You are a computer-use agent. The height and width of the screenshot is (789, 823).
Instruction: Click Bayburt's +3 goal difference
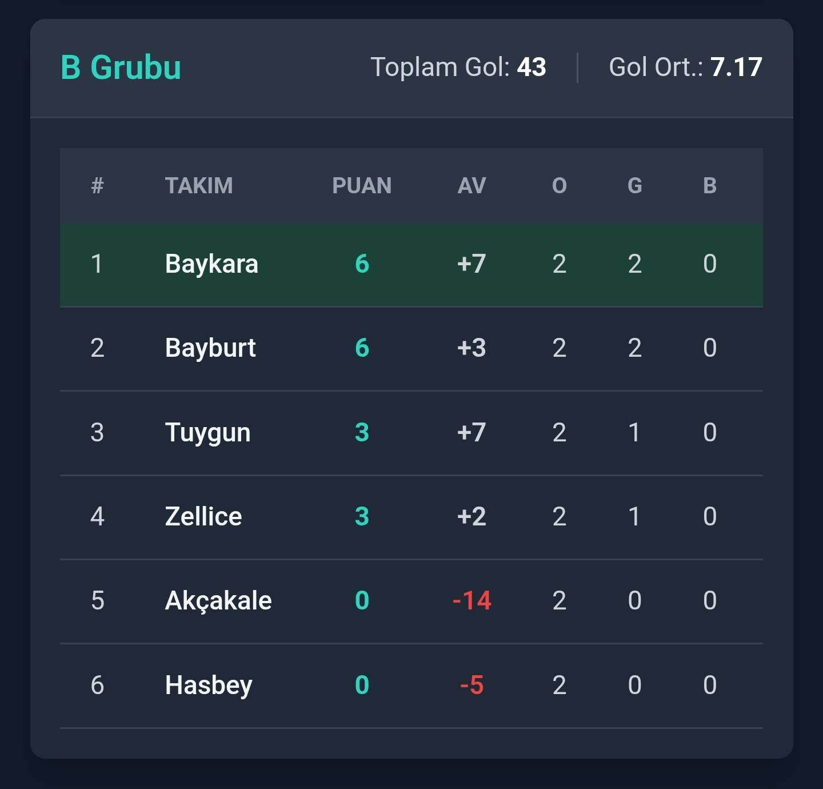pos(472,348)
